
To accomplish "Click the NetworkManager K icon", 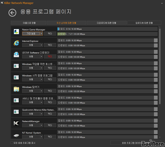I will point(16,123).
